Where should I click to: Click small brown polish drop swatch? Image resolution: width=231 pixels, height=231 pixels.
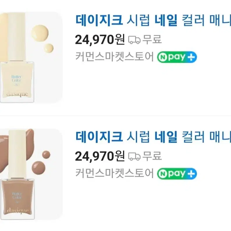tap(46, 154)
